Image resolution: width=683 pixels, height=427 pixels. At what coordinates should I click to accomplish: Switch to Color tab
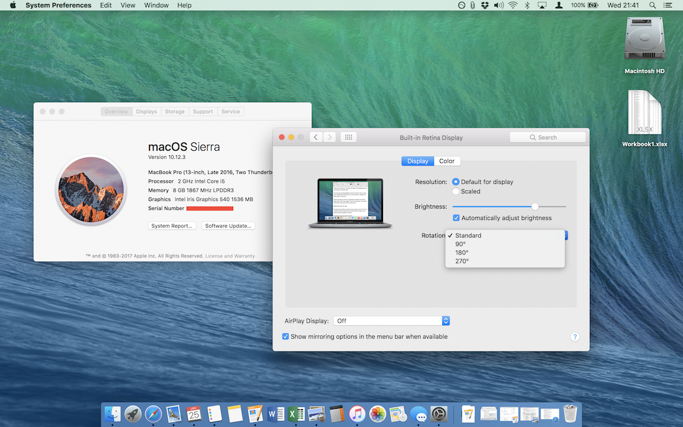click(x=447, y=161)
